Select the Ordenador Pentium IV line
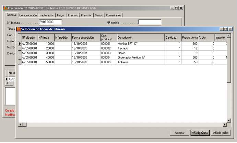This screenshot has height=143, width=237. pos(140,57)
